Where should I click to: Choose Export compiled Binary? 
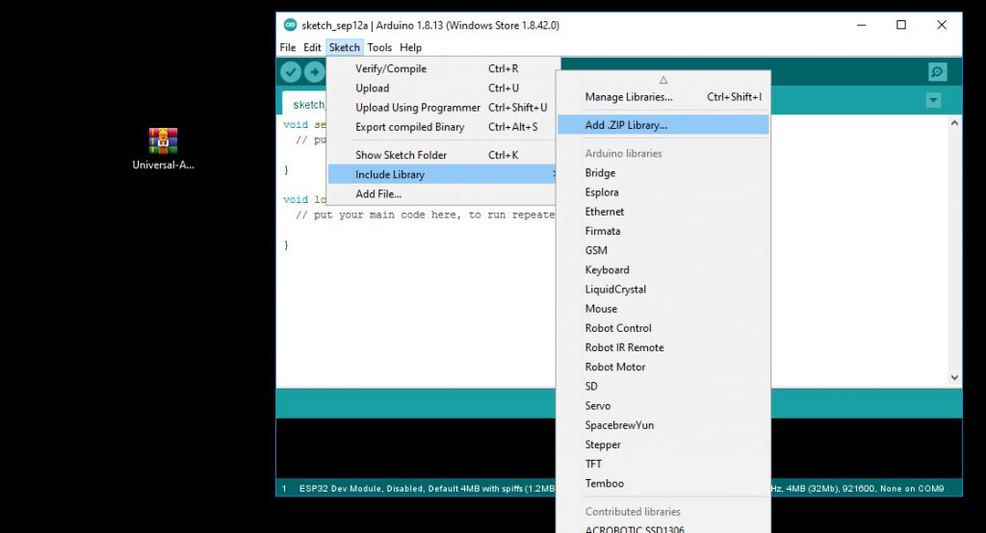coord(441,127)
